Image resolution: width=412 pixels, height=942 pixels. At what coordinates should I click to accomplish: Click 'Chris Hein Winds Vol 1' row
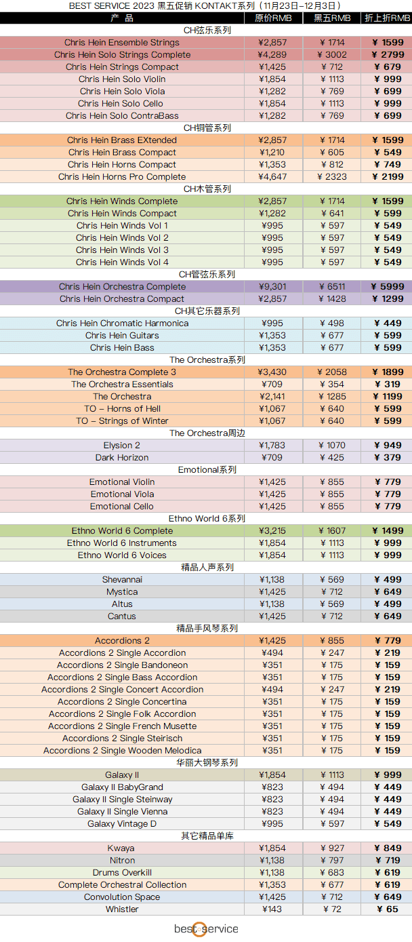click(x=122, y=226)
